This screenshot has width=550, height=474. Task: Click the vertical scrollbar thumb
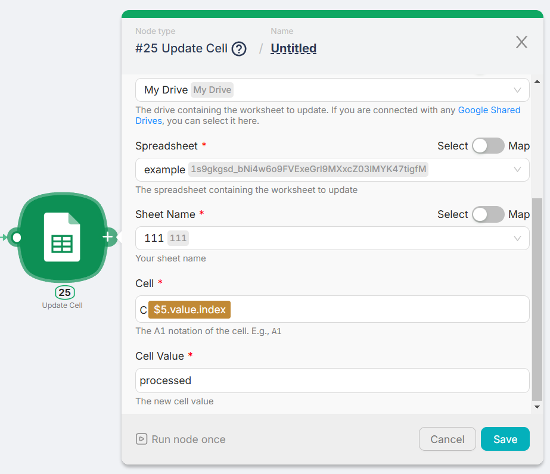pos(537,298)
